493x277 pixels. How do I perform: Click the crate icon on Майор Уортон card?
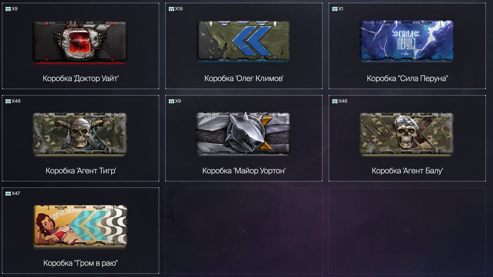(171, 101)
